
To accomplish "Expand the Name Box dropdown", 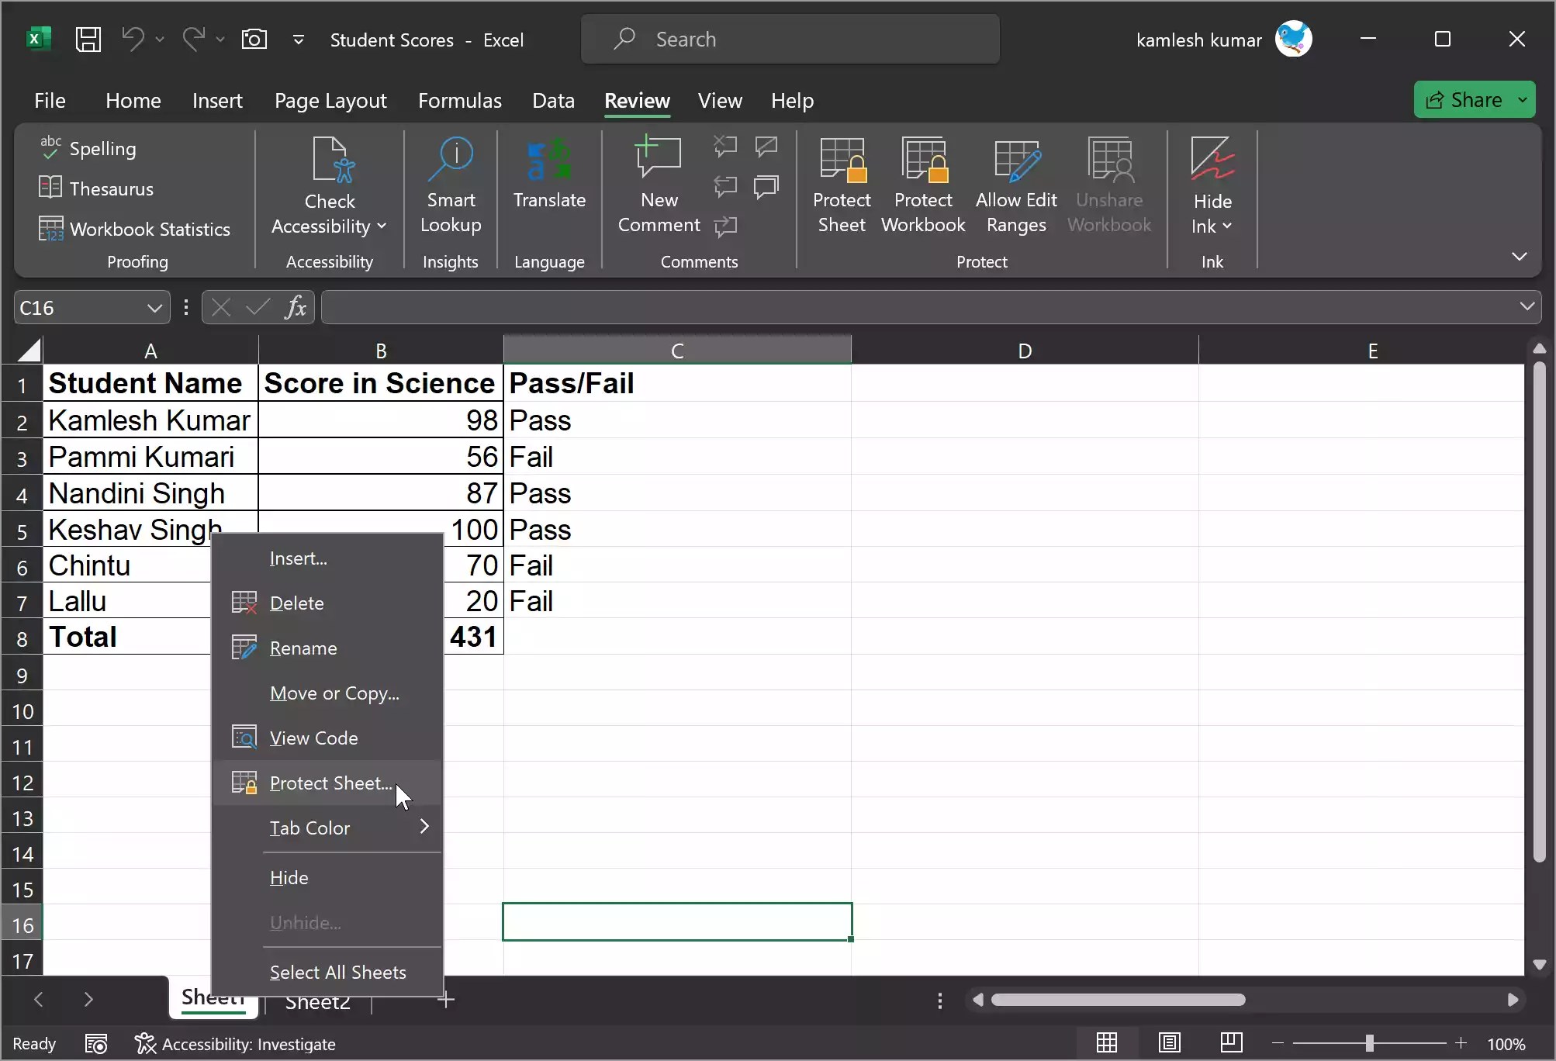I will click(153, 307).
